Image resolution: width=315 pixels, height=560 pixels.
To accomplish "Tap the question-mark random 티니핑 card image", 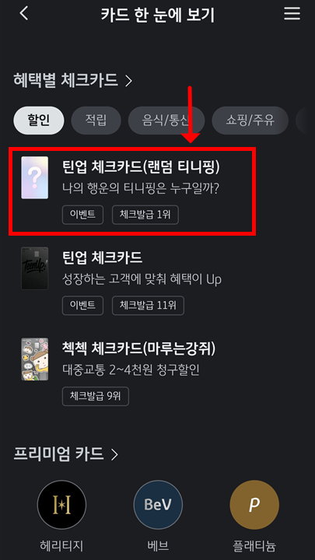I will pos(35,177).
